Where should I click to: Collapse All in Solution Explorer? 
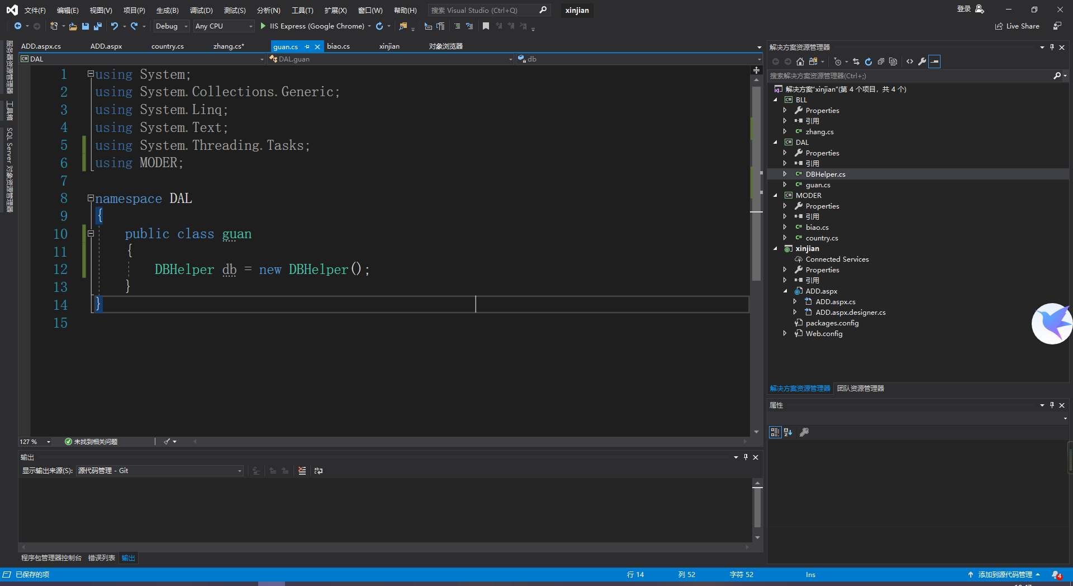(x=881, y=62)
